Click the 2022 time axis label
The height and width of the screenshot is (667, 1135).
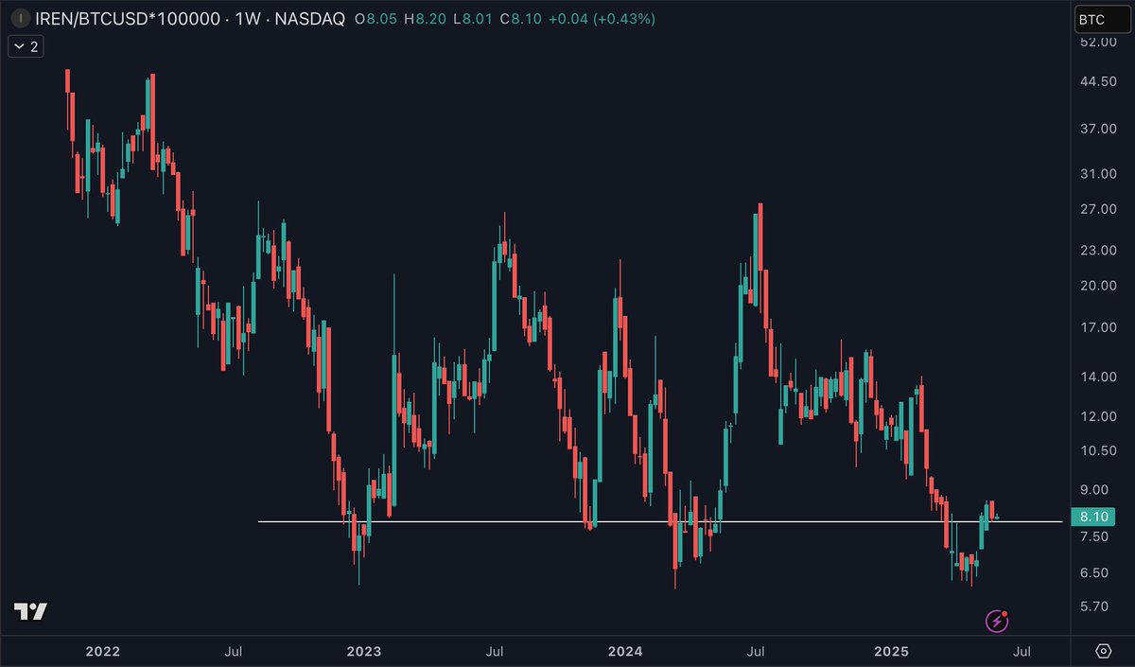pos(102,651)
